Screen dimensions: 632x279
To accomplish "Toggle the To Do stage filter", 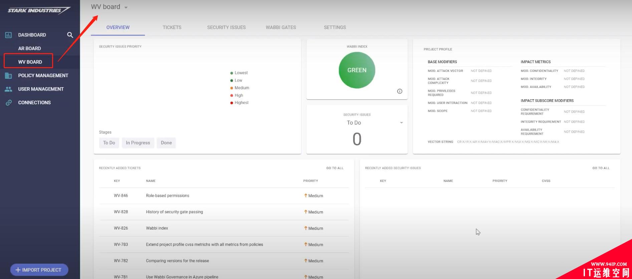I will point(109,143).
